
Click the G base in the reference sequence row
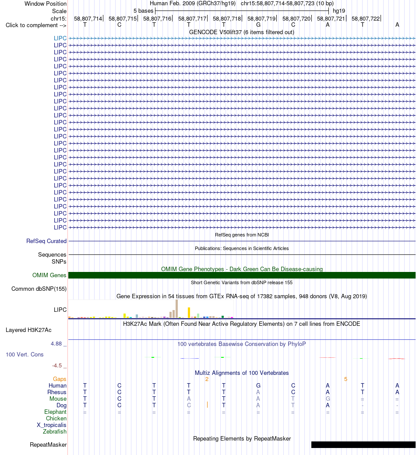(x=258, y=25)
